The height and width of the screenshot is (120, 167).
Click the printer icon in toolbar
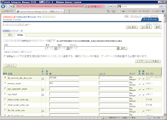coord(123,11)
